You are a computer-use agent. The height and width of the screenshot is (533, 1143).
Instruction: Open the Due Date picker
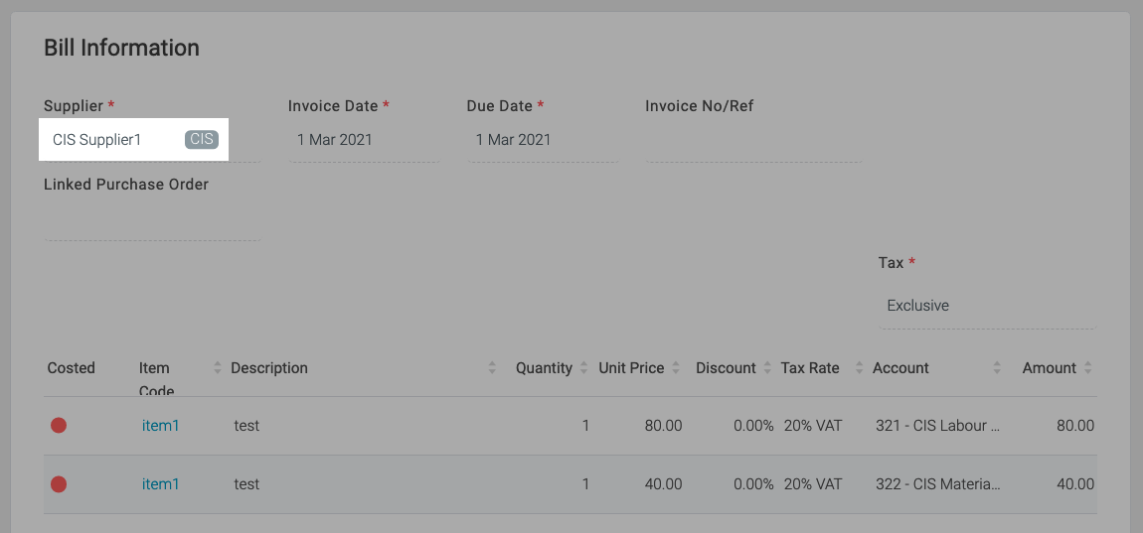[543, 140]
